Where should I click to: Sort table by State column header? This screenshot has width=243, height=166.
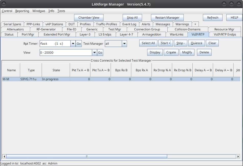56,70
